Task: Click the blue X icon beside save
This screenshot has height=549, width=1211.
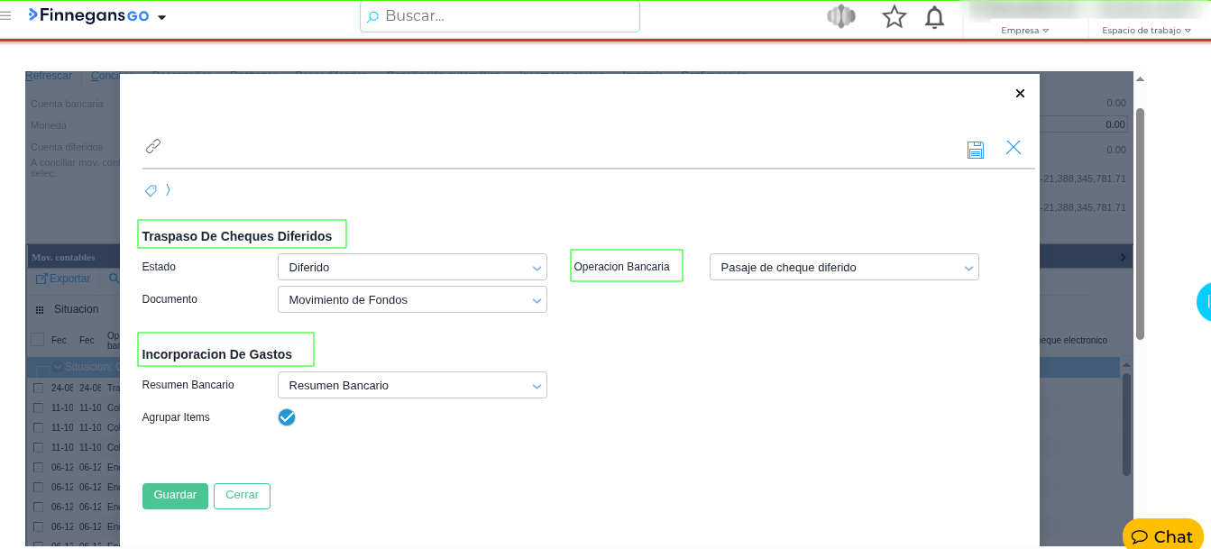Action: tap(1014, 148)
